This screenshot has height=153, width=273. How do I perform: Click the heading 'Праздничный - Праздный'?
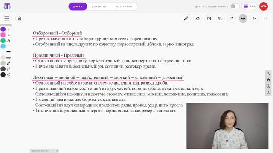[58, 55]
